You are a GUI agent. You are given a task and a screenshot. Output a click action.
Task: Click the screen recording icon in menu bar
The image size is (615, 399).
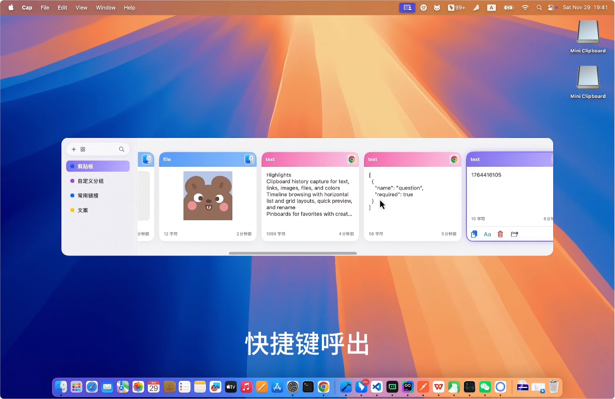407,7
